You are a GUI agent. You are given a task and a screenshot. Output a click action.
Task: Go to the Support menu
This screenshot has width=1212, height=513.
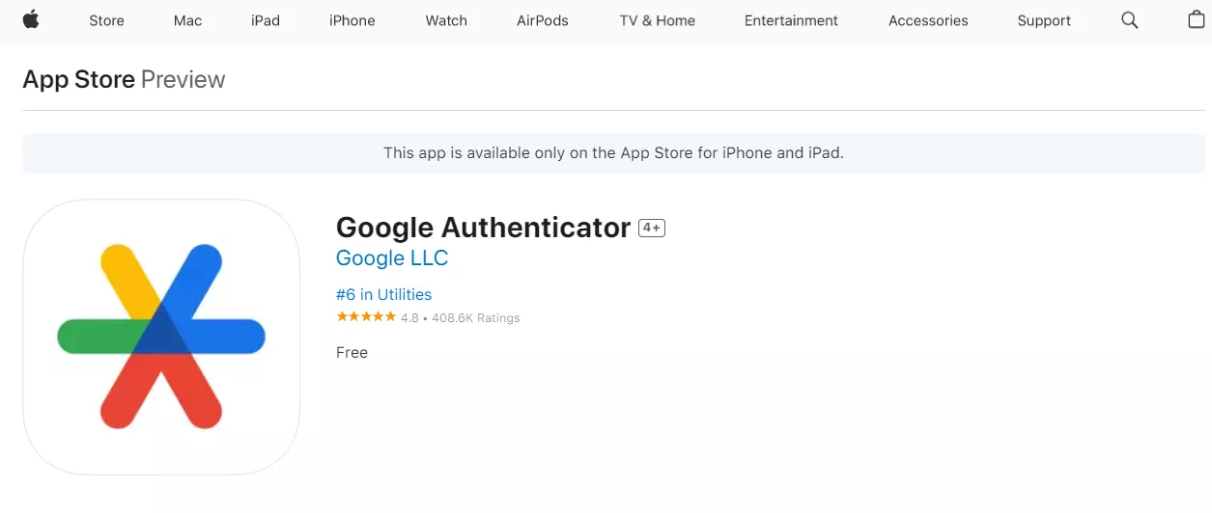click(x=1044, y=20)
